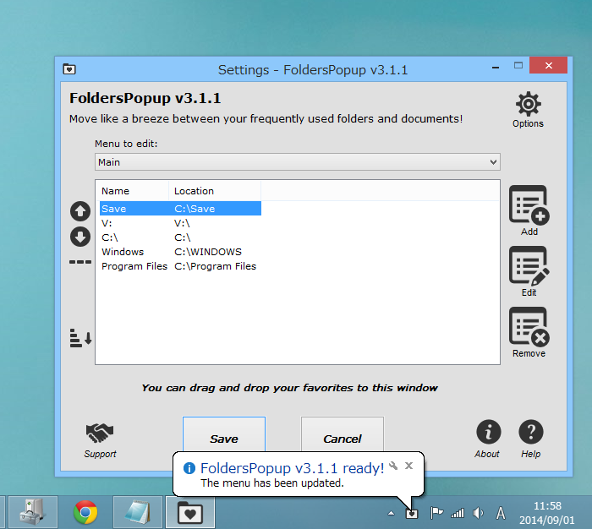This screenshot has width=592, height=529.
Task: Open the notification balloon wrench settings
Action: (393, 466)
